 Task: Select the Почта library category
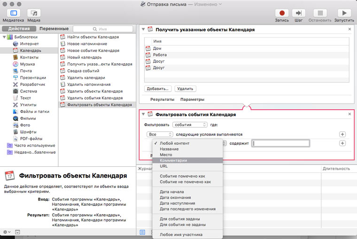pyautogui.click(x=26, y=71)
